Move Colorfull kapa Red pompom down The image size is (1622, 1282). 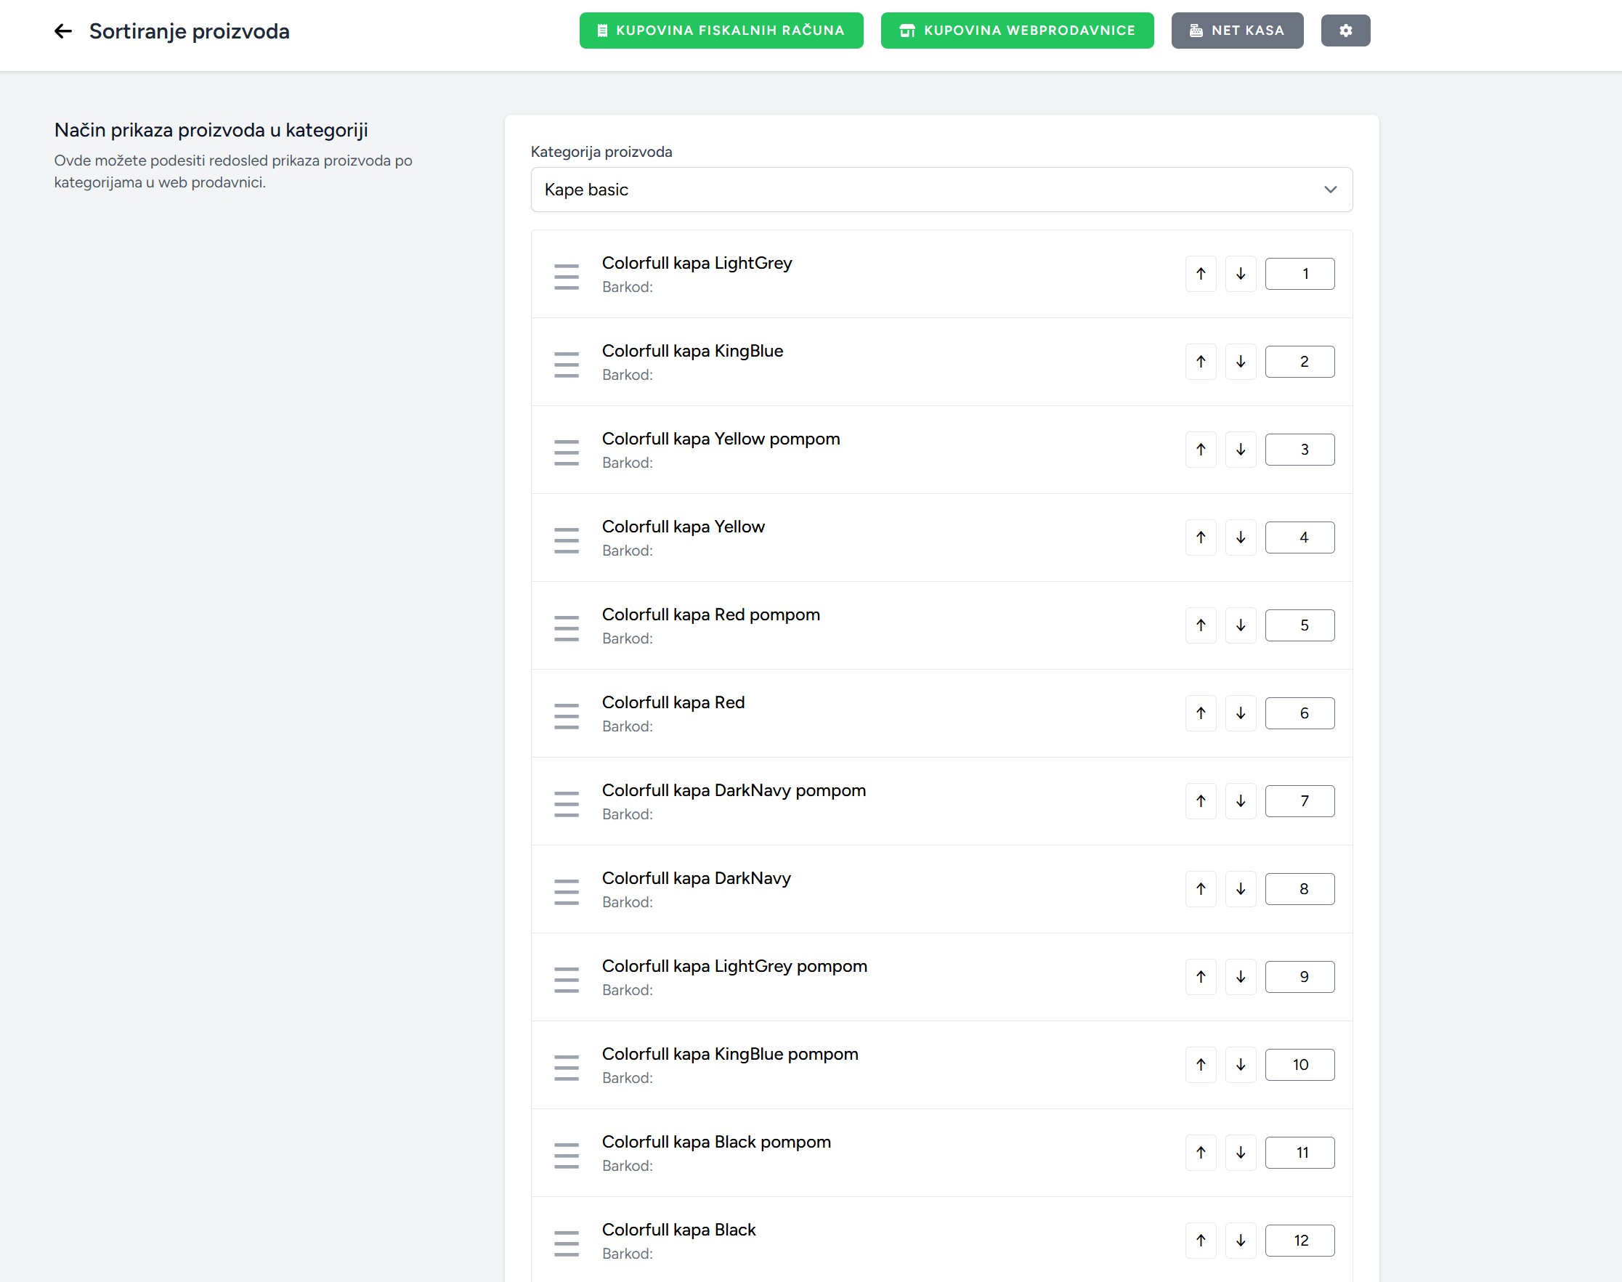tap(1241, 625)
